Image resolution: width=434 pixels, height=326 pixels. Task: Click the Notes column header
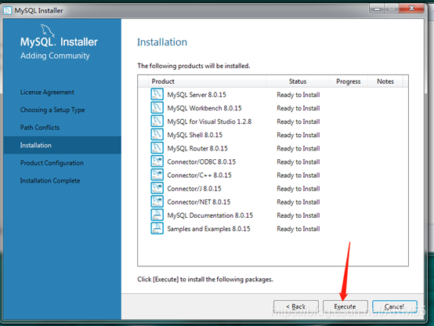(x=385, y=81)
